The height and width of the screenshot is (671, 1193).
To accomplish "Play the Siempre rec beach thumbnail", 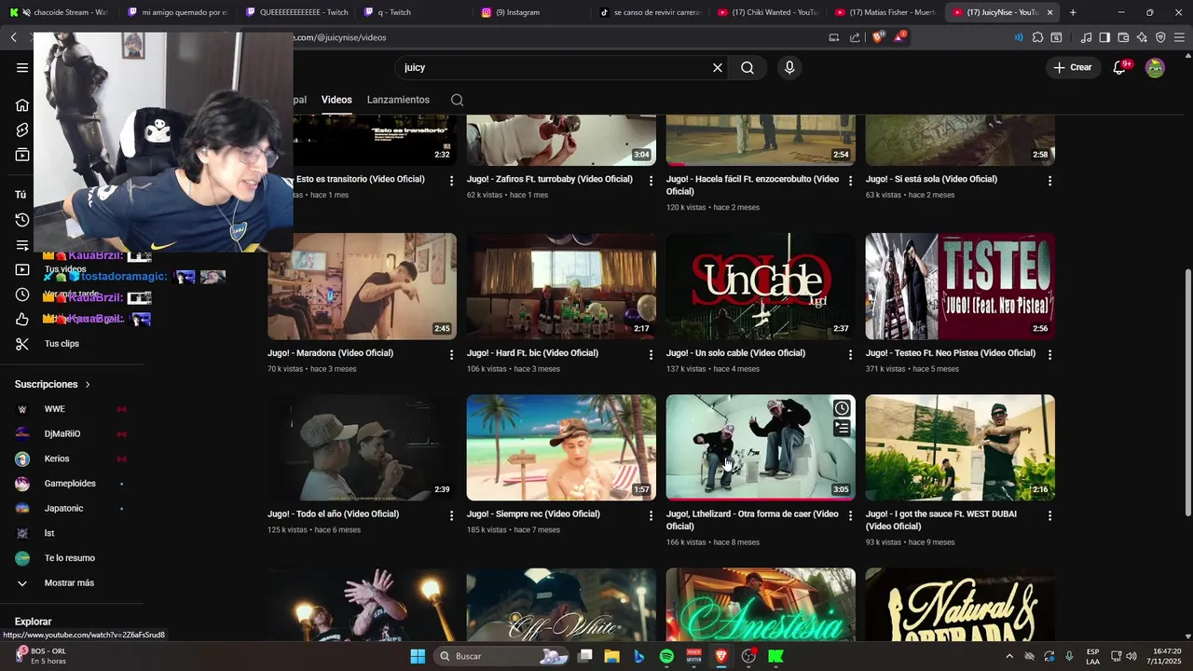I will (x=561, y=447).
